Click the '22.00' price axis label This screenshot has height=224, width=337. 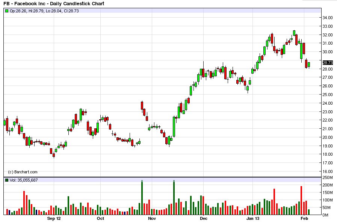pyautogui.click(x=327, y=120)
